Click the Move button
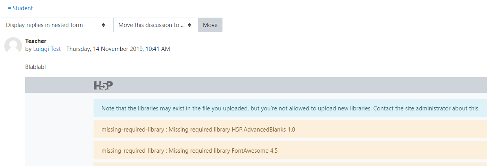Screen dimensions: 487x166 pos(210,25)
